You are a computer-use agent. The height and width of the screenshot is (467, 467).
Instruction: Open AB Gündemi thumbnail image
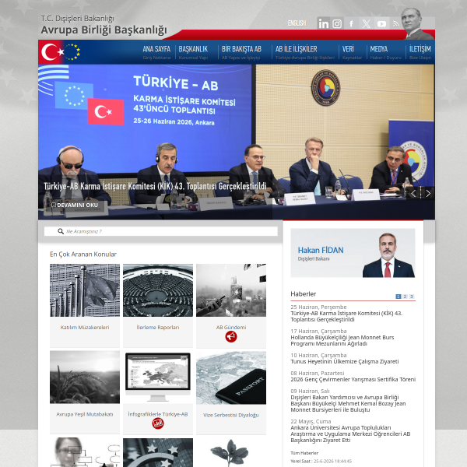231,290
